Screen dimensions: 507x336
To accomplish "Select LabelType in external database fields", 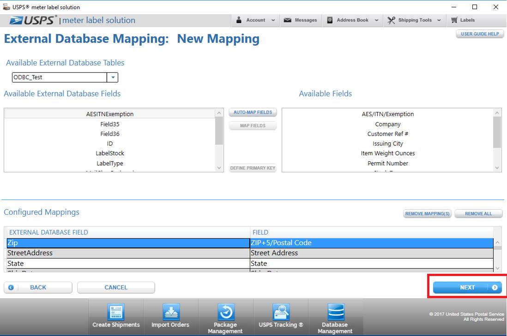I will click(x=110, y=163).
